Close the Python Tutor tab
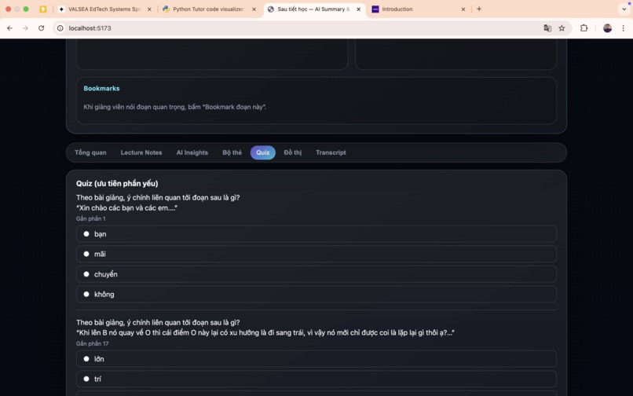The height and width of the screenshot is (396, 633). click(254, 9)
